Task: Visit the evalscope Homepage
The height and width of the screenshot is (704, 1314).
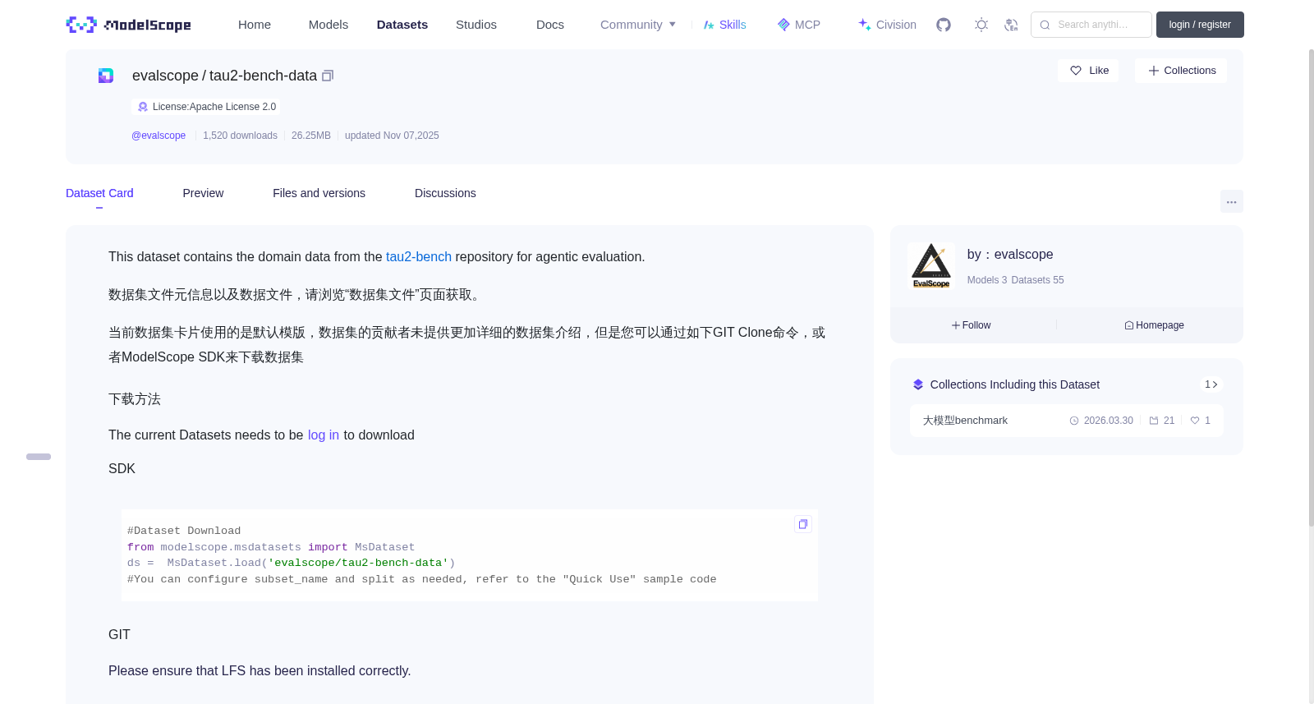Action: (x=1154, y=325)
